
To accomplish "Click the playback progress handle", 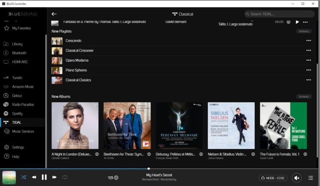I will pyautogui.click(x=148, y=169).
